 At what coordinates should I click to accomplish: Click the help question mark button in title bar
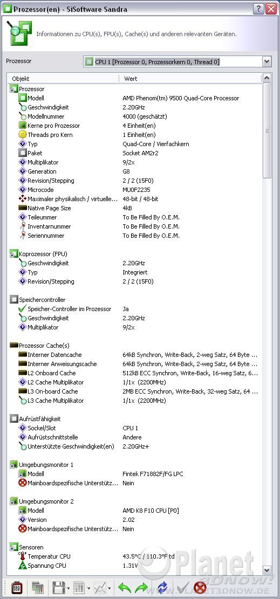tap(258, 9)
